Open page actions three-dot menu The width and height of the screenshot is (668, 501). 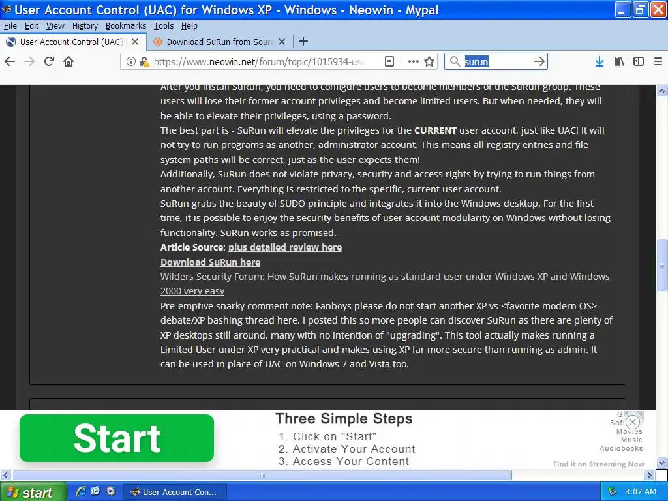pos(413,62)
